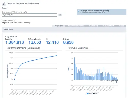The image size is (128, 98).
Task: Open the skyscanner.net Exact URL suggestion link
Action: pos(94,12)
